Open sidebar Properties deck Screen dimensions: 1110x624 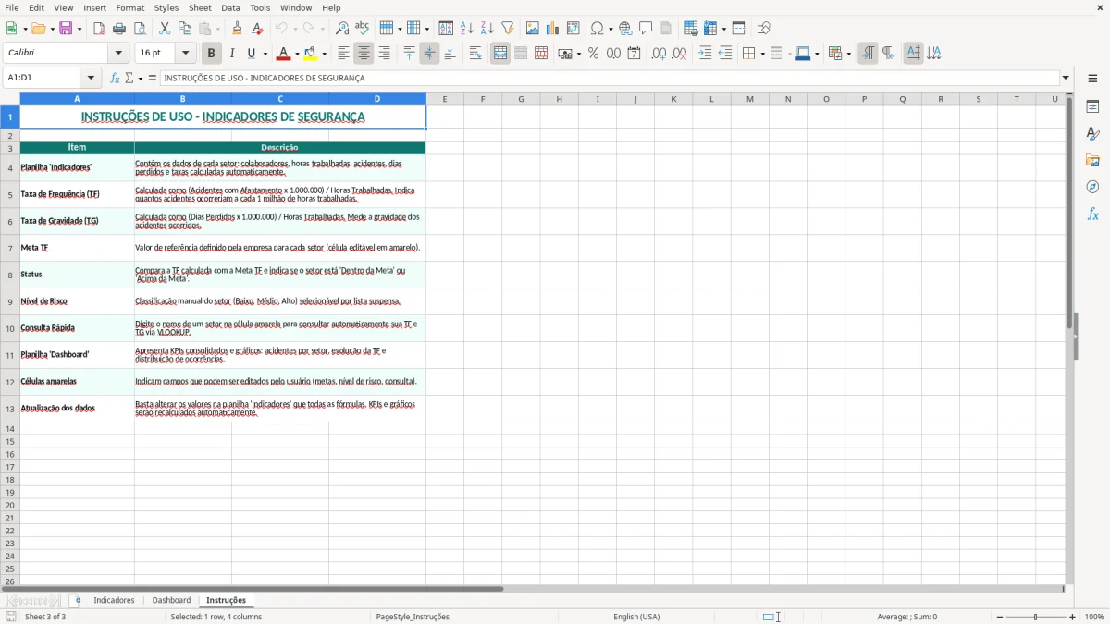pyautogui.click(x=1092, y=107)
